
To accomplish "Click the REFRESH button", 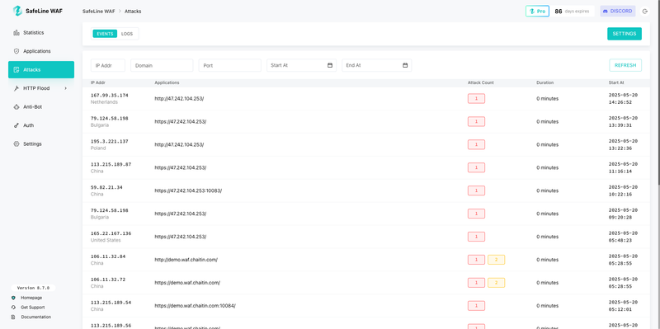I will 625,65.
